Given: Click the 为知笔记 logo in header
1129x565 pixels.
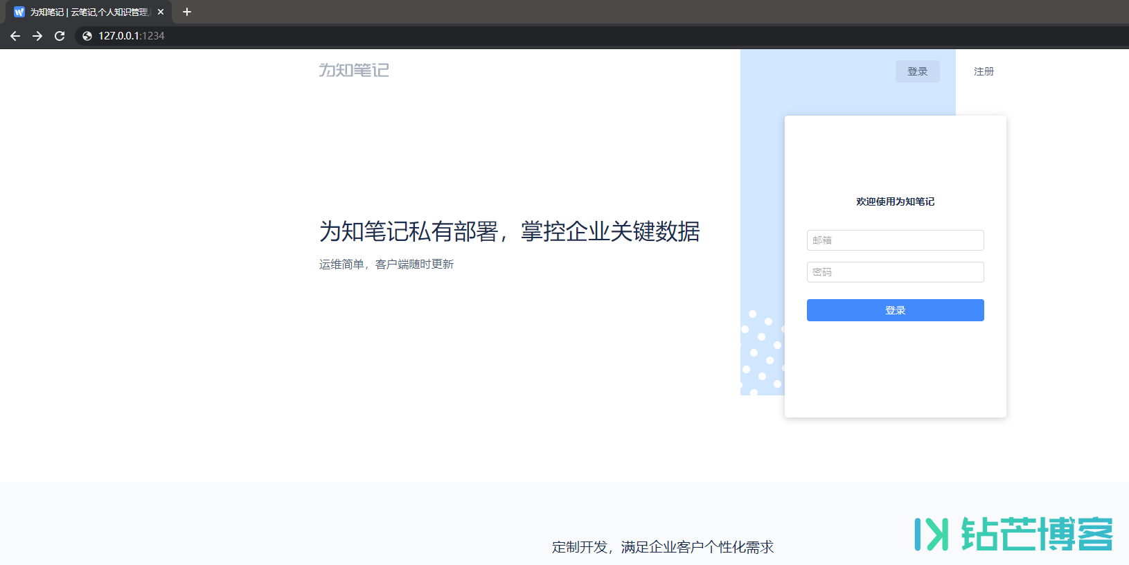Looking at the screenshot, I should pos(354,70).
